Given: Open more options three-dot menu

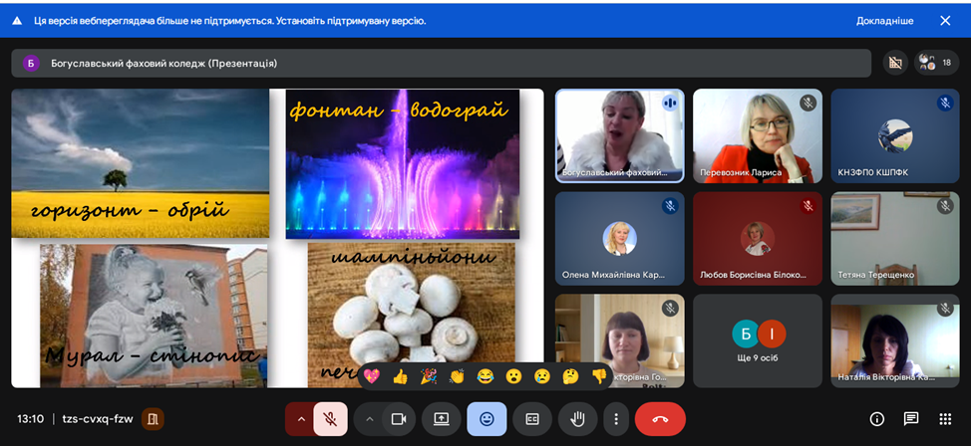Looking at the screenshot, I should 616,419.
